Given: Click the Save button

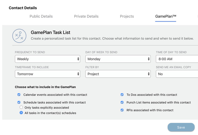Looking at the screenshot, I should (181, 127).
